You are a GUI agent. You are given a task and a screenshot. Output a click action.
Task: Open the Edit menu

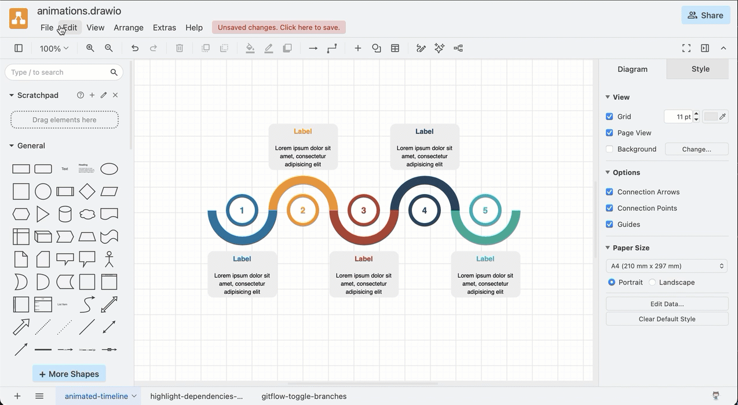70,27
